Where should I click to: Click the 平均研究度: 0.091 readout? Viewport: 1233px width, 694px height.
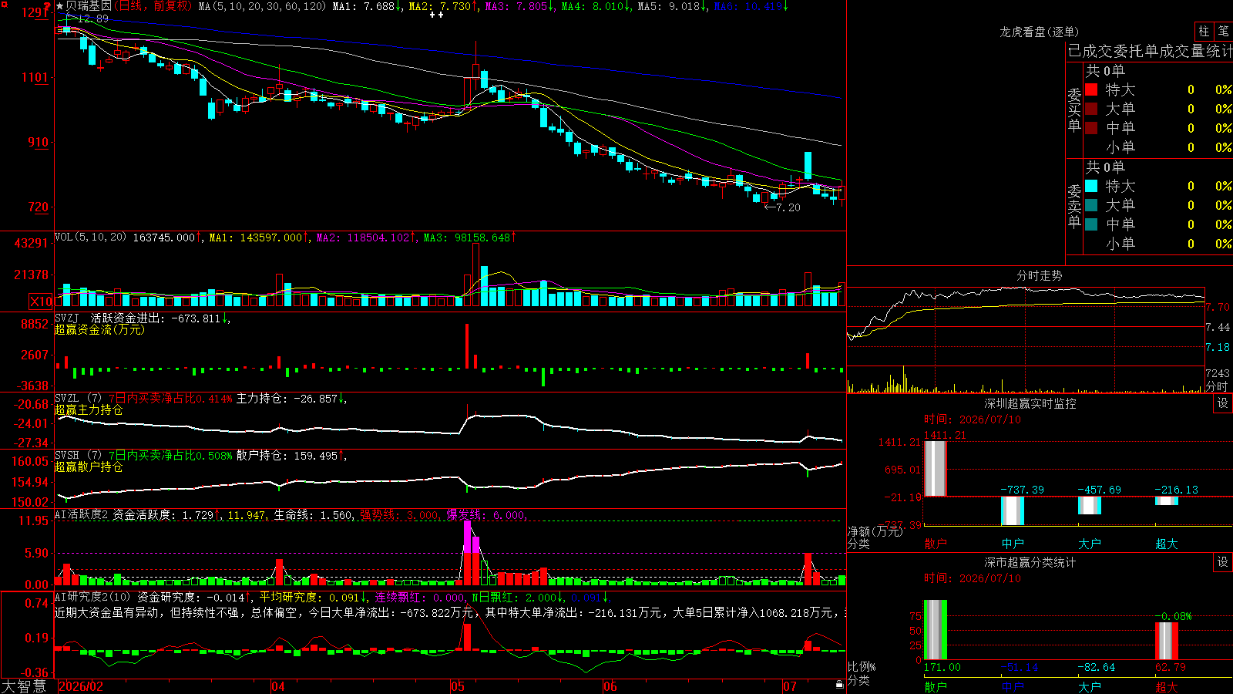pyautogui.click(x=309, y=598)
